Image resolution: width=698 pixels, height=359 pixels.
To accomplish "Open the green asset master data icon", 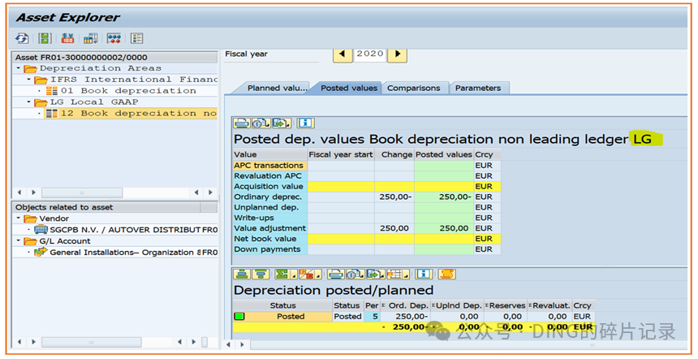I will [x=45, y=38].
